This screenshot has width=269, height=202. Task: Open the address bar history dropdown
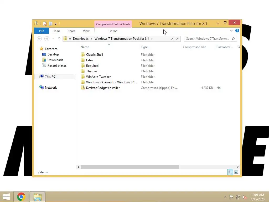click(172, 39)
